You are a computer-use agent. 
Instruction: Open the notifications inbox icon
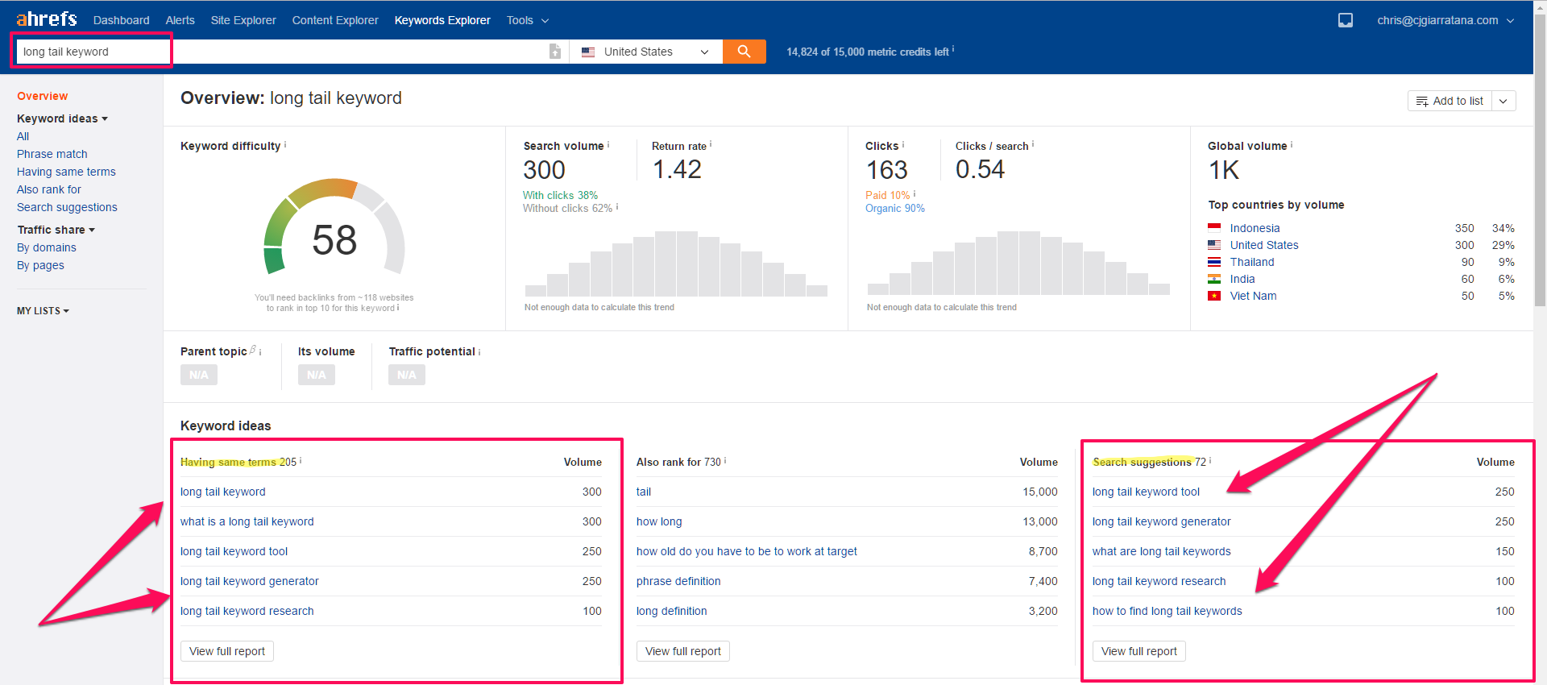pos(1345,20)
